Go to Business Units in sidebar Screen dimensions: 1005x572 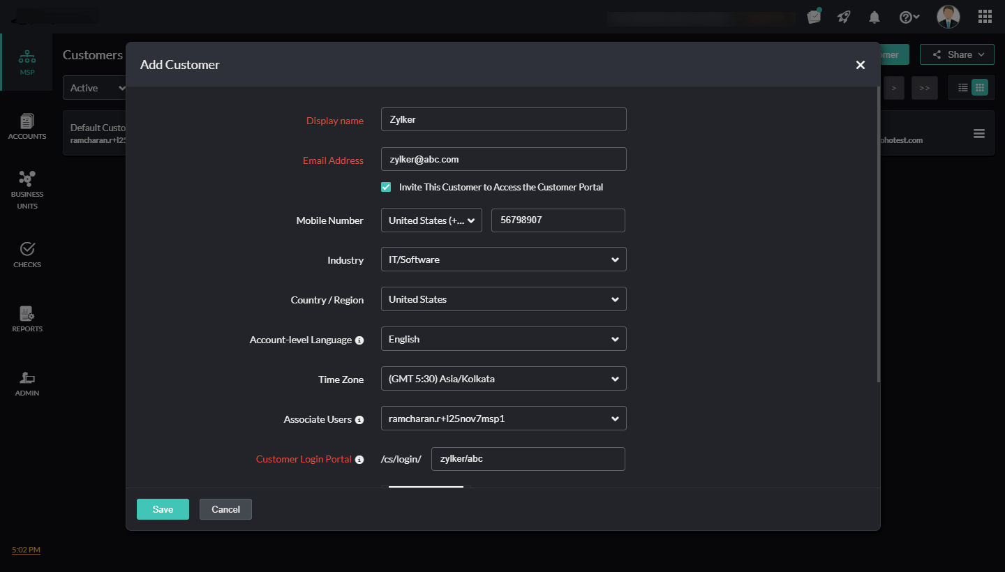tap(27, 190)
